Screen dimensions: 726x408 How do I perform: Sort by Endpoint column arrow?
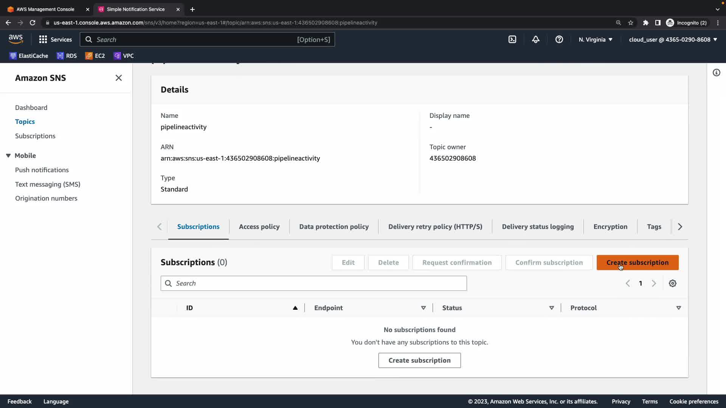pyautogui.click(x=423, y=308)
